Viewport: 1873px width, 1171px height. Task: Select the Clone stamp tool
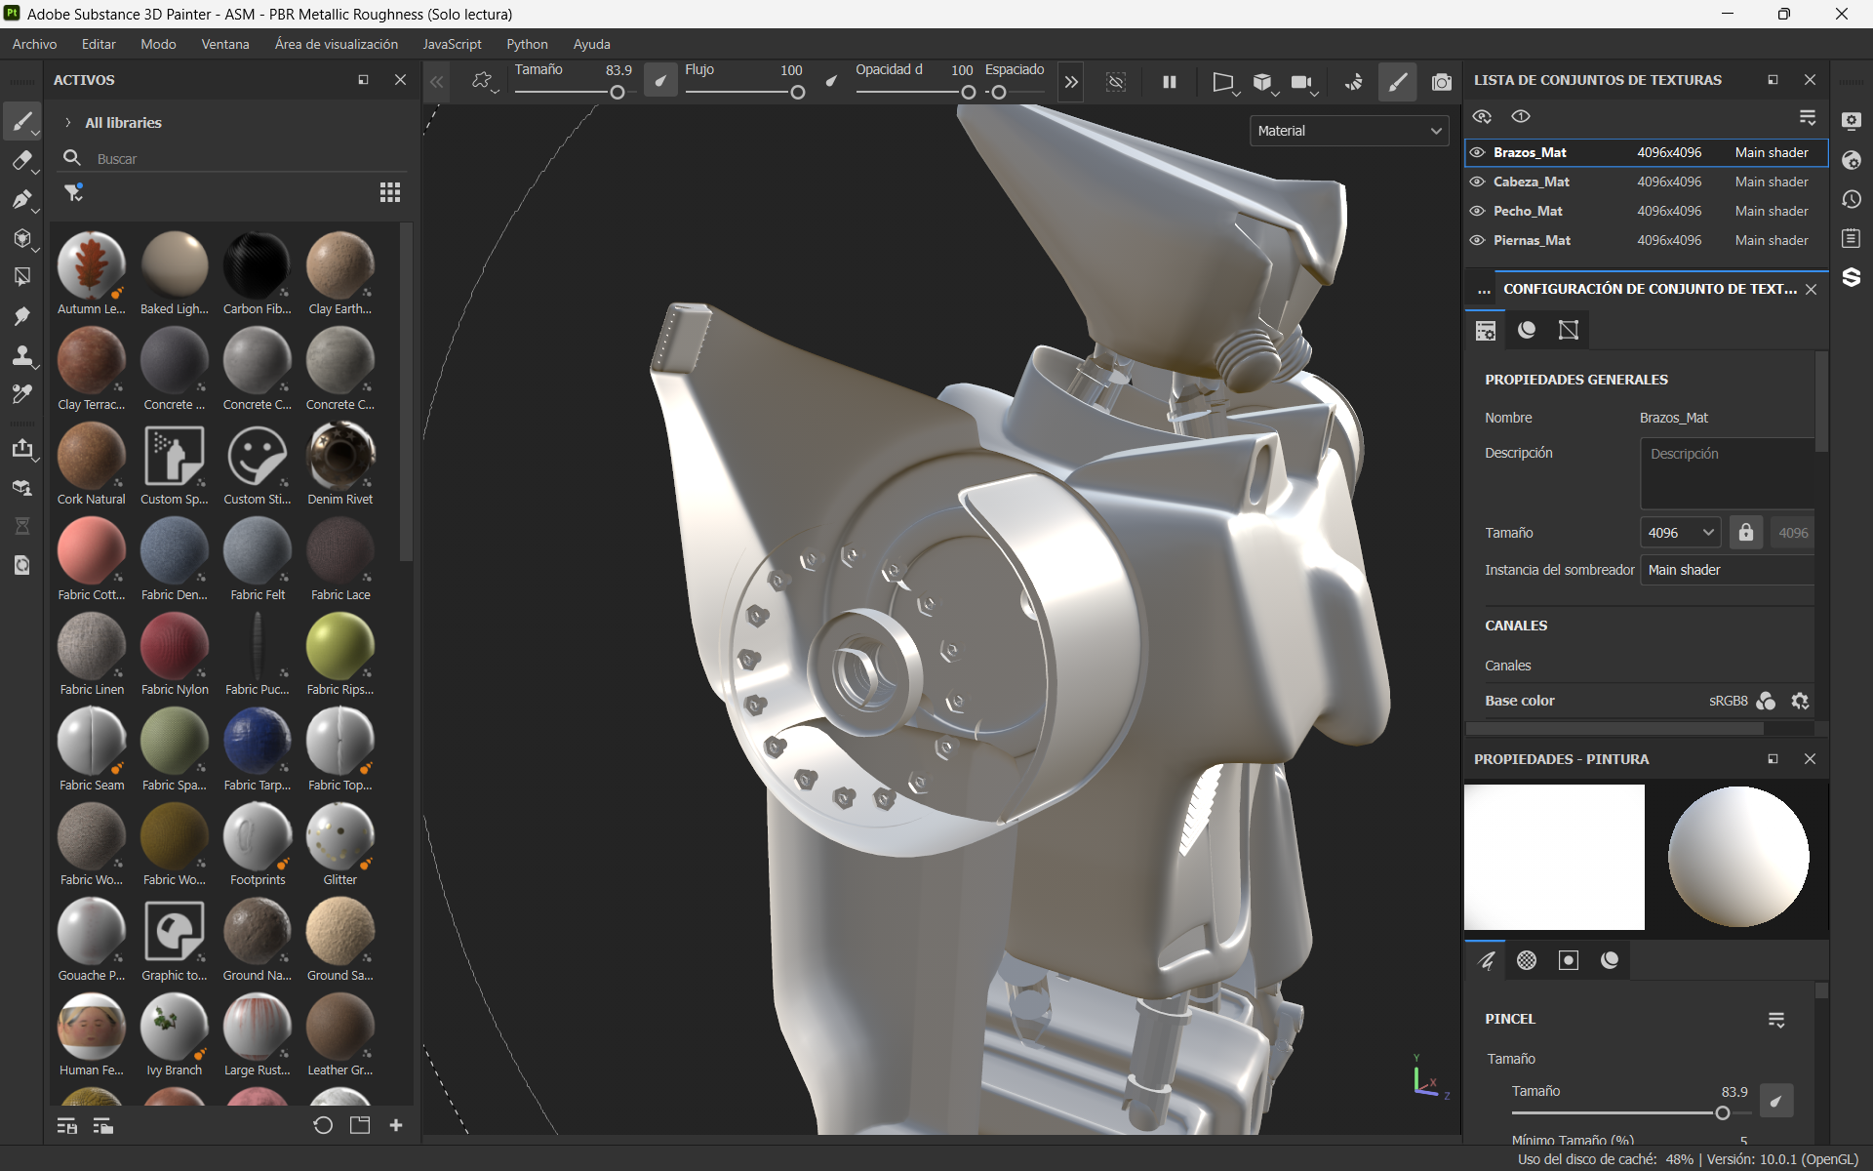21,355
